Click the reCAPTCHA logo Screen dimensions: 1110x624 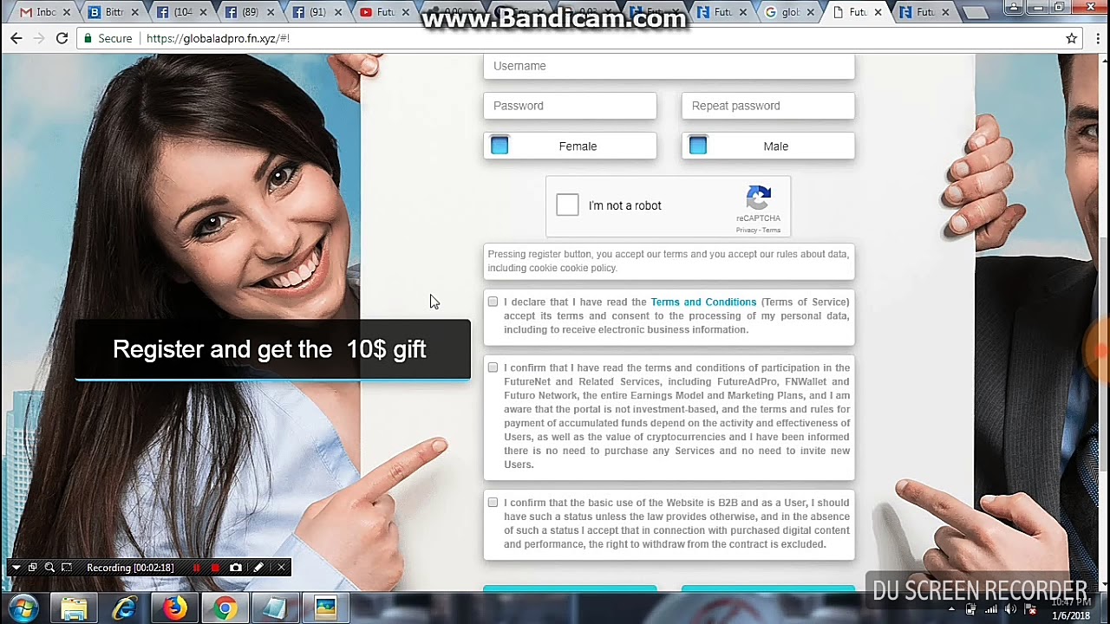coord(759,198)
